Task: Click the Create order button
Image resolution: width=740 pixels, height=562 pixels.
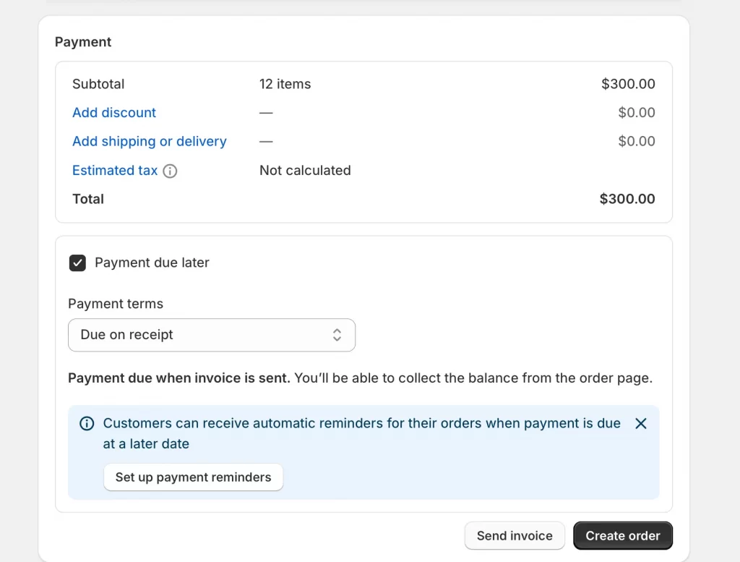Action: (622, 535)
